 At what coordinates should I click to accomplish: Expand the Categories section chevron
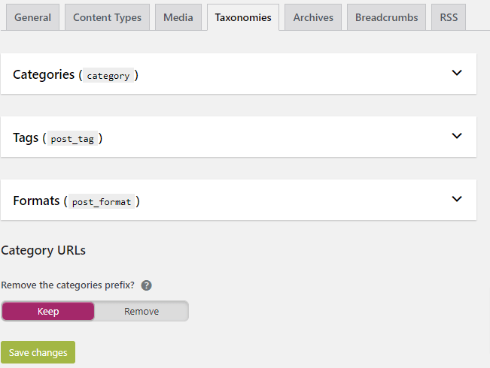coord(457,73)
